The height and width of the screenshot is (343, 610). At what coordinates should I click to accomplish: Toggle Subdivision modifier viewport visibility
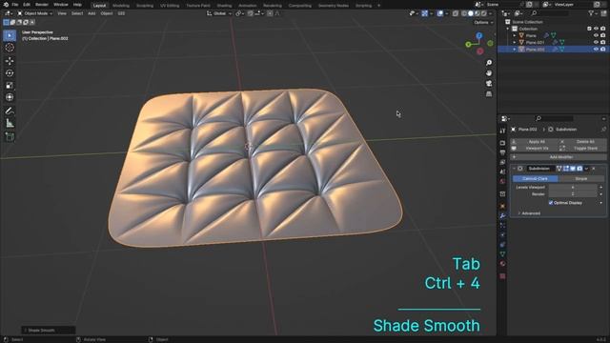coord(573,169)
